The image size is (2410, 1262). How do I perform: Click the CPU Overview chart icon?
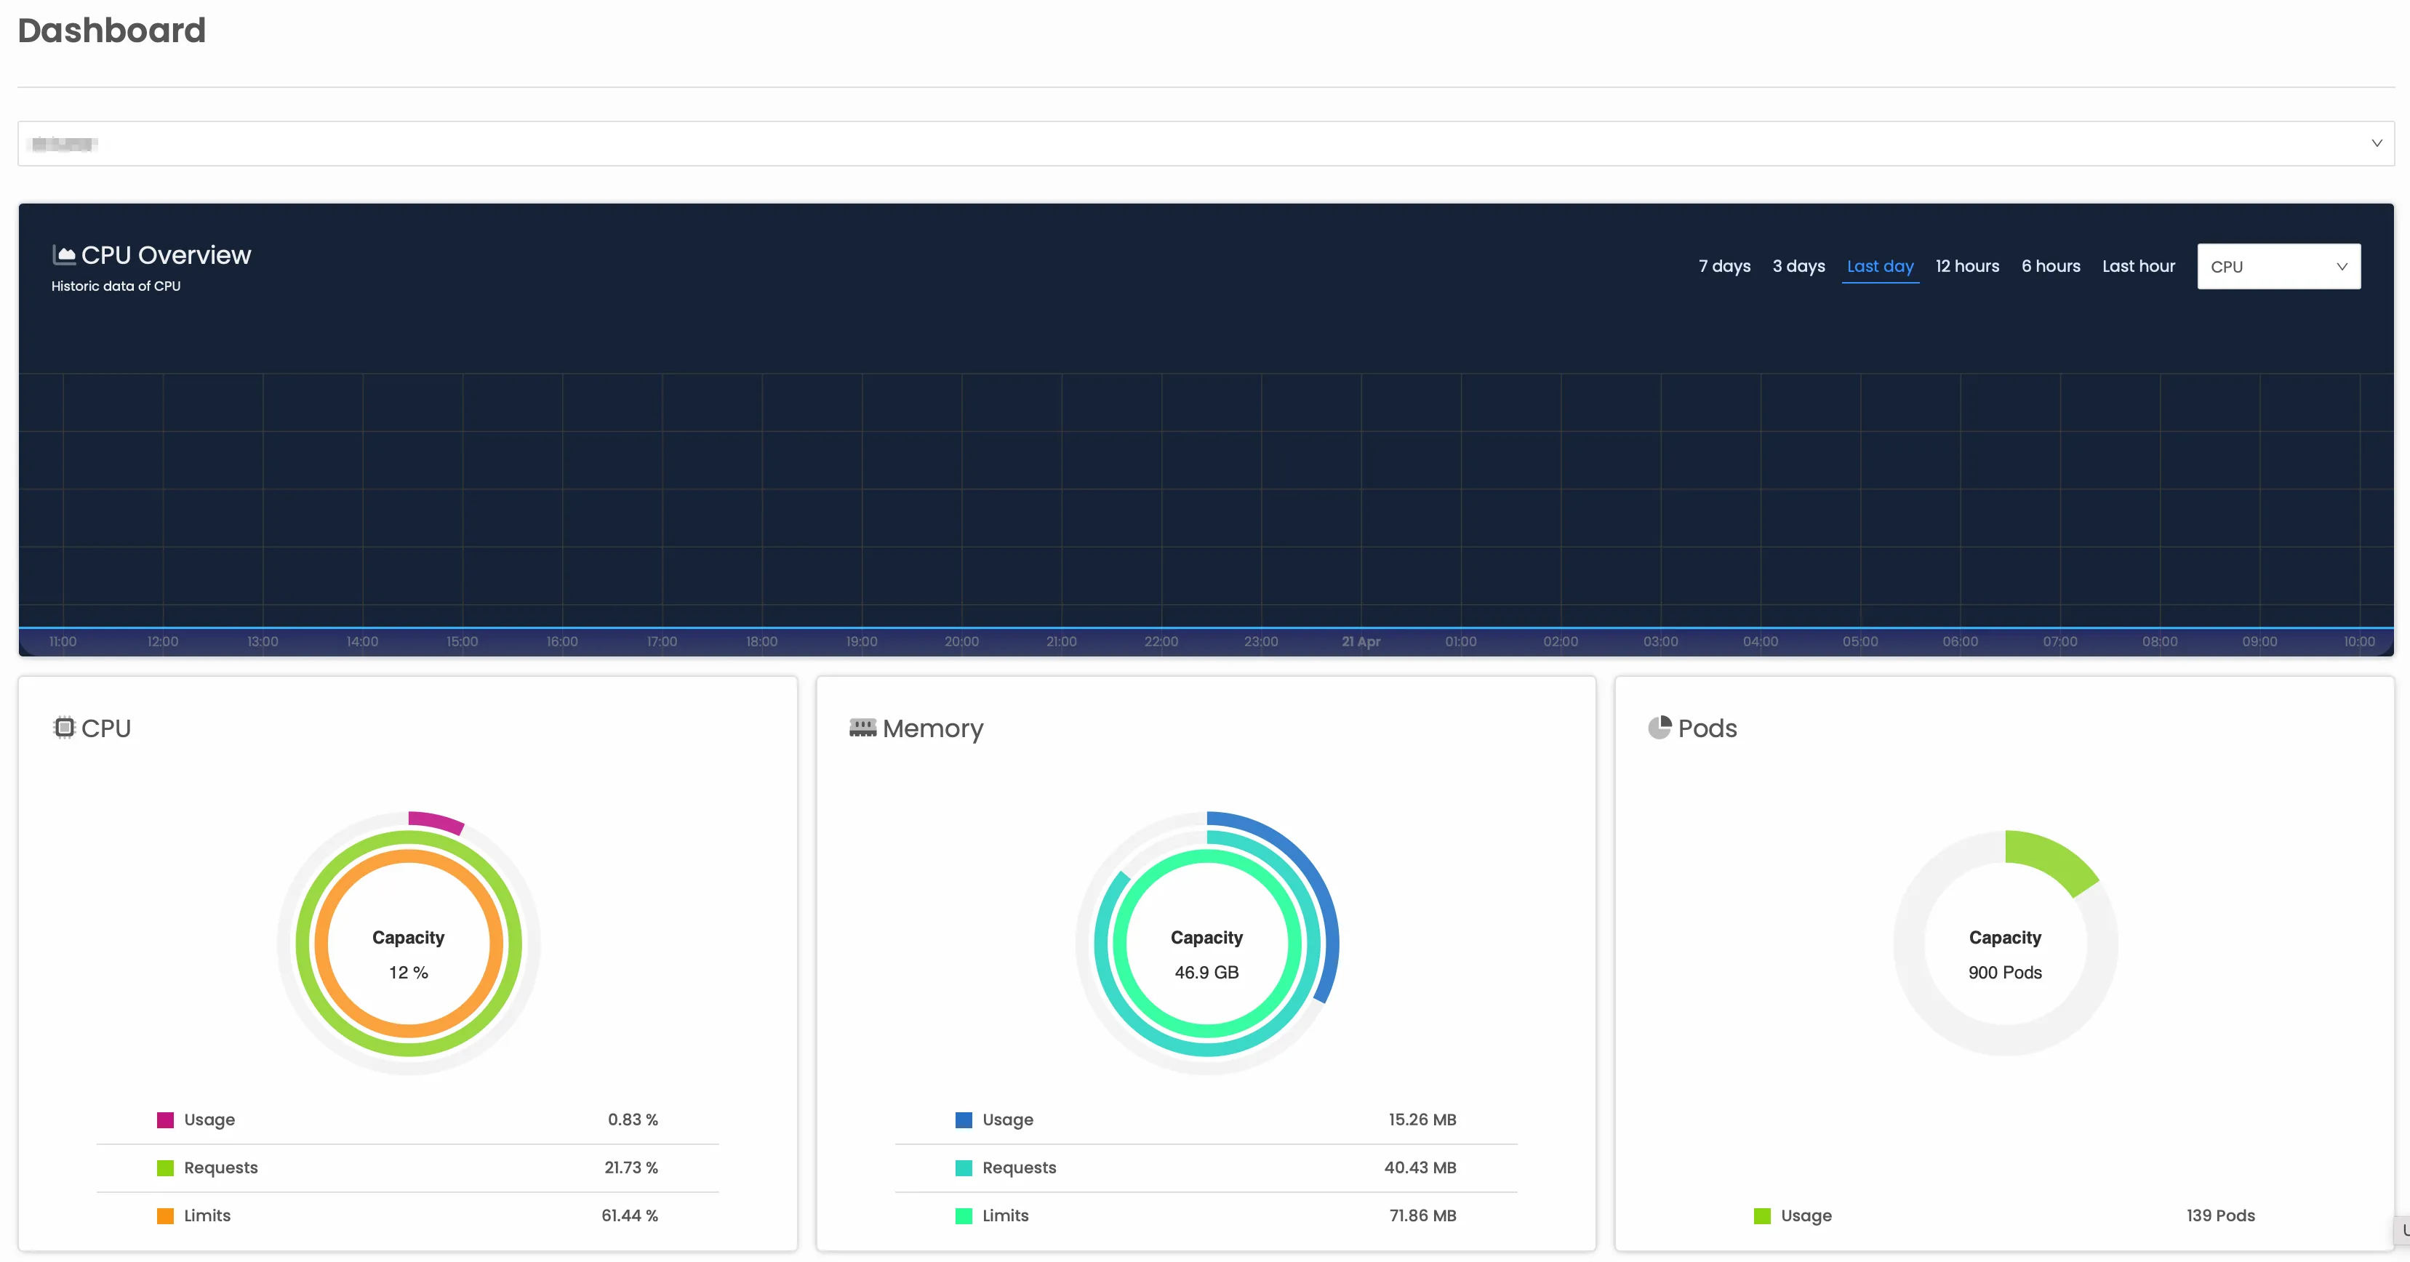pos(63,254)
